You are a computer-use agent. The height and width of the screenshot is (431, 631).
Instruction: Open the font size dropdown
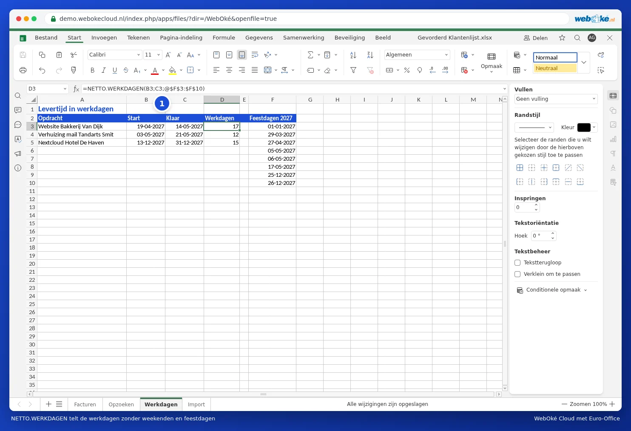click(159, 55)
